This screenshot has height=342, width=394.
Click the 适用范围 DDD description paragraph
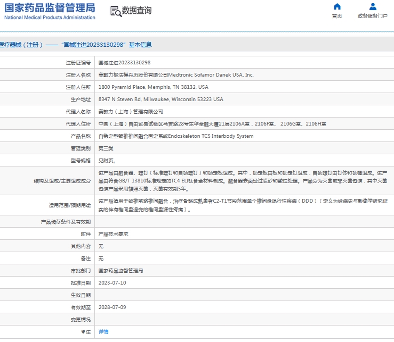click(243, 205)
